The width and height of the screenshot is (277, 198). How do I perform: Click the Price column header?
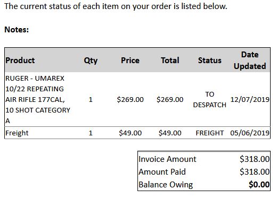pos(130,61)
